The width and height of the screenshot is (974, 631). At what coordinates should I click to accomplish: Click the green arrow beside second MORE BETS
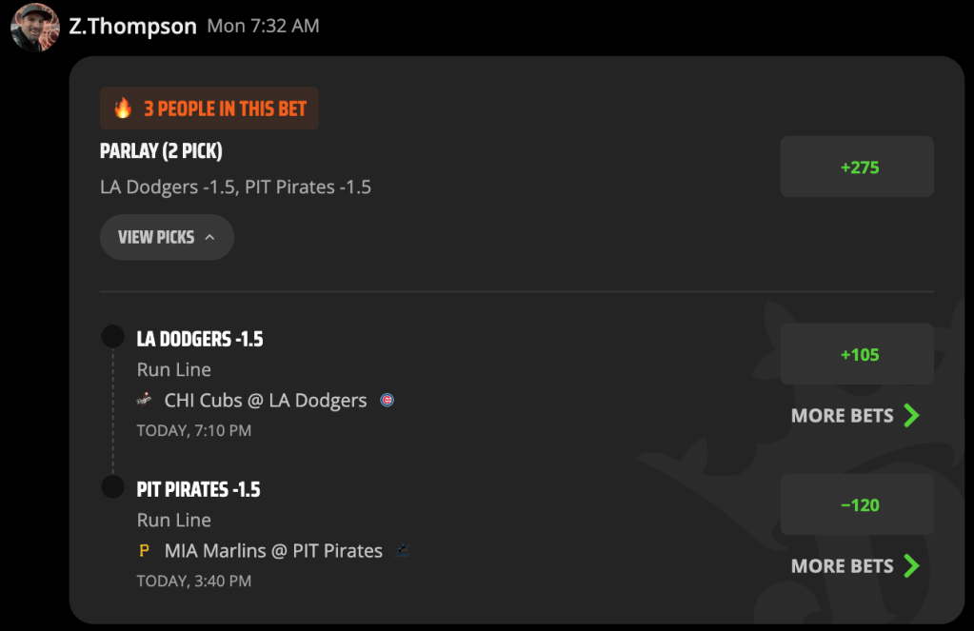click(911, 565)
